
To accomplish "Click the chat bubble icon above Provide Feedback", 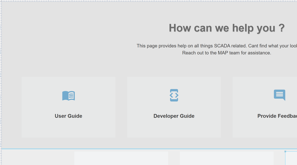I will point(279,95).
